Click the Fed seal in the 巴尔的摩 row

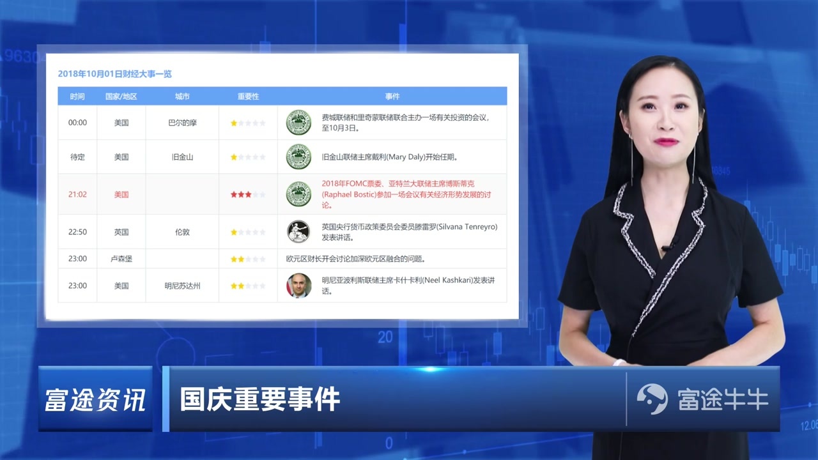[298, 123]
